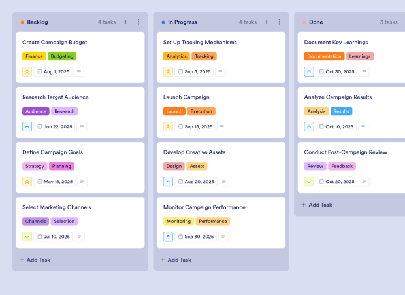
Task: Add a task via In Progress header plus
Action: point(267,22)
